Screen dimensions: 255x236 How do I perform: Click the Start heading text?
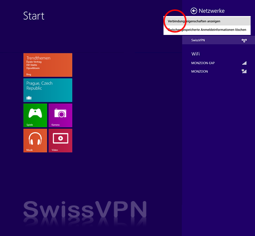(x=34, y=16)
